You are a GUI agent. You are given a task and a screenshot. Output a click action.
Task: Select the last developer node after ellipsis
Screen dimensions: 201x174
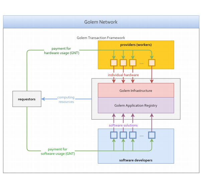click(x=152, y=135)
